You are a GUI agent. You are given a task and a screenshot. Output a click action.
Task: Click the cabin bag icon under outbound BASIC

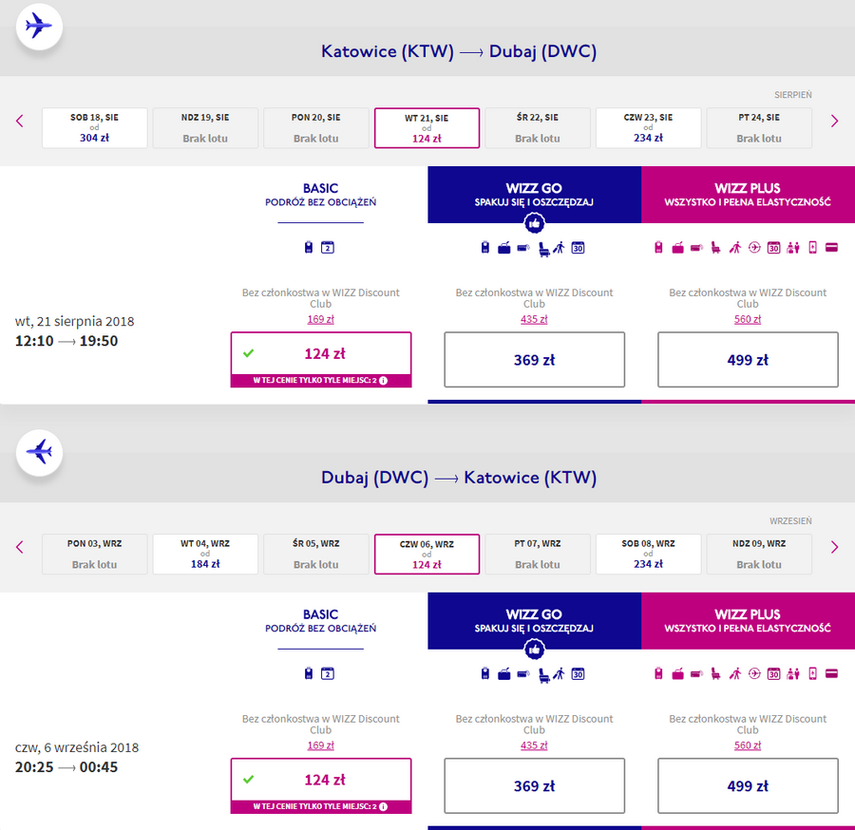[x=309, y=248]
